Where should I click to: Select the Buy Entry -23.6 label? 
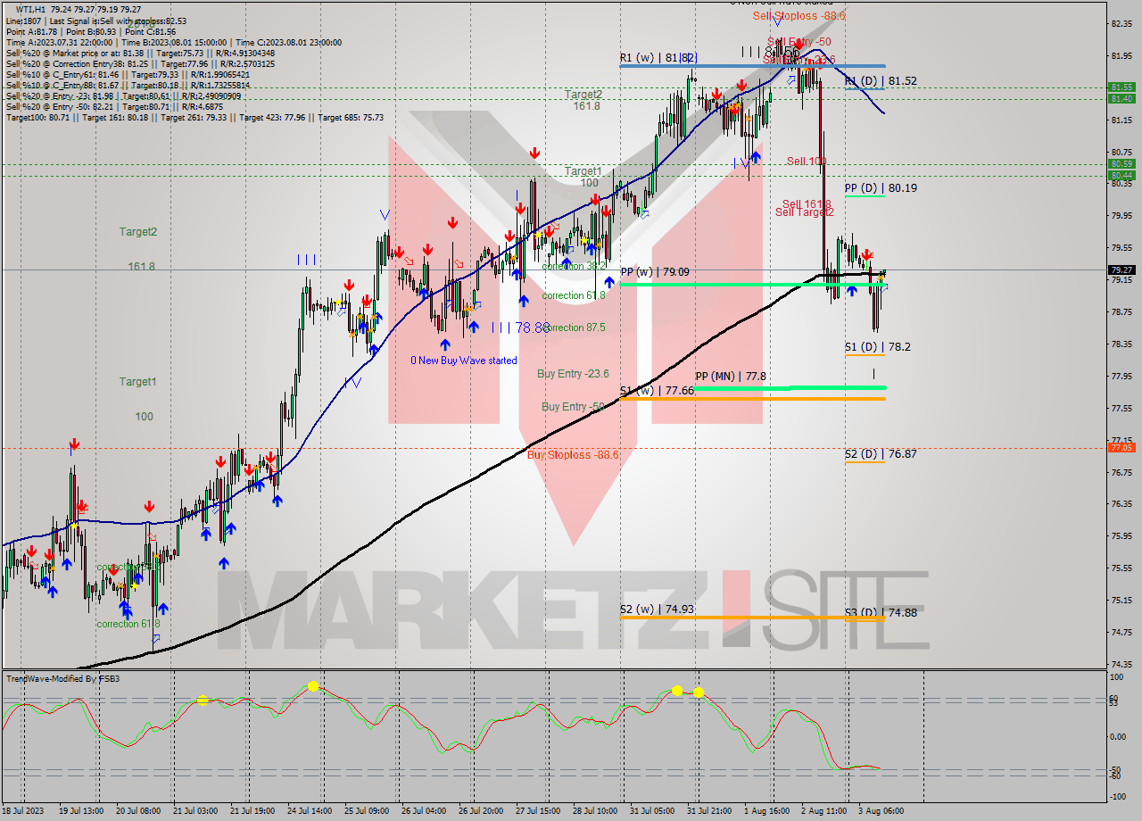click(x=573, y=374)
